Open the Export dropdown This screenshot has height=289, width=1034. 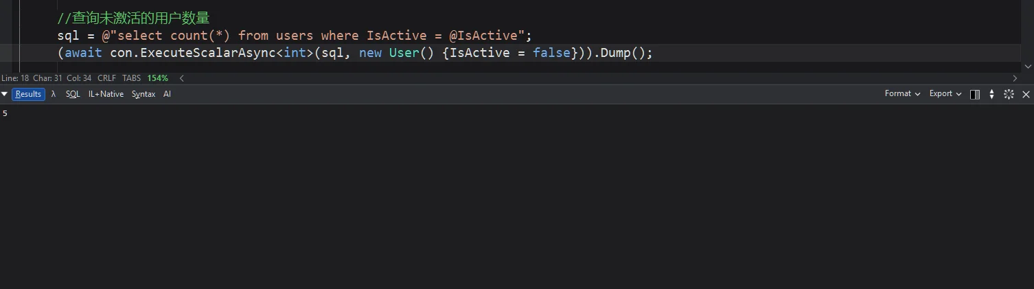(945, 93)
